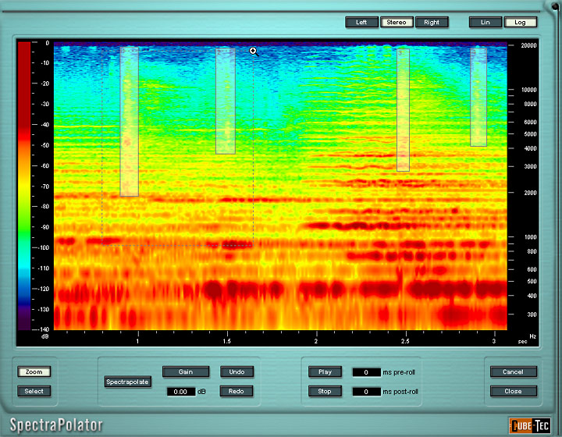Apply Gain to the selection
This screenshot has height=437, width=562.
click(185, 371)
